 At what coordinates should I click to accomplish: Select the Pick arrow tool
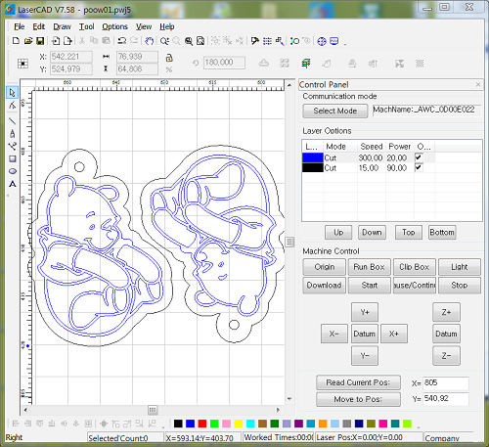[12, 93]
